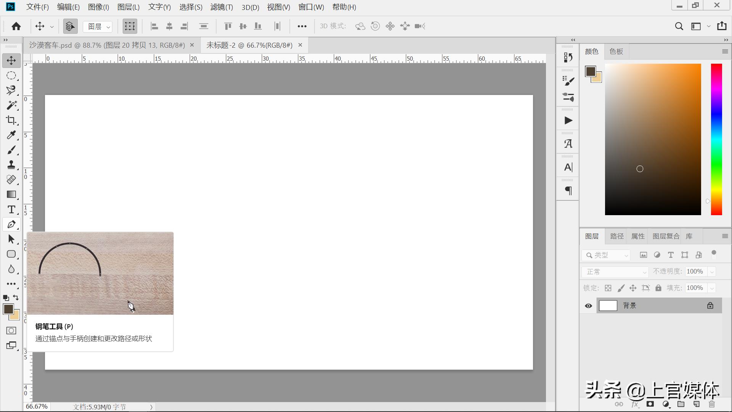Open the 滤镜 menu
This screenshot has width=732, height=412.
[222, 7]
